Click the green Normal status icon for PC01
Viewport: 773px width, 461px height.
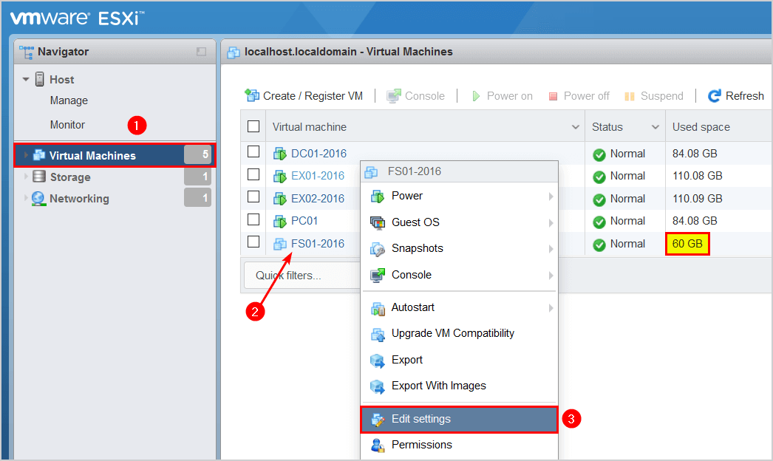pos(599,222)
